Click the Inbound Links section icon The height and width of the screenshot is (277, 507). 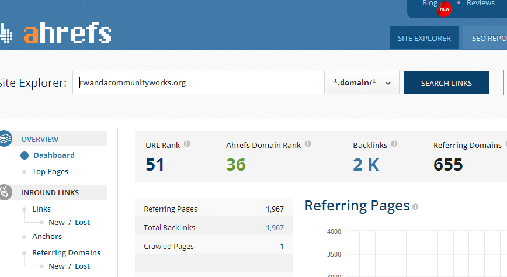click(5, 192)
